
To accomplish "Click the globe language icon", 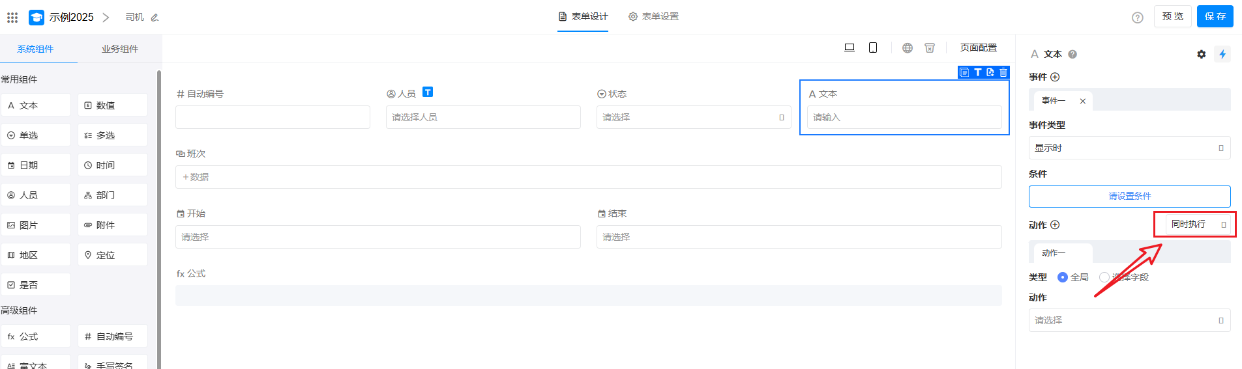I will tap(908, 48).
